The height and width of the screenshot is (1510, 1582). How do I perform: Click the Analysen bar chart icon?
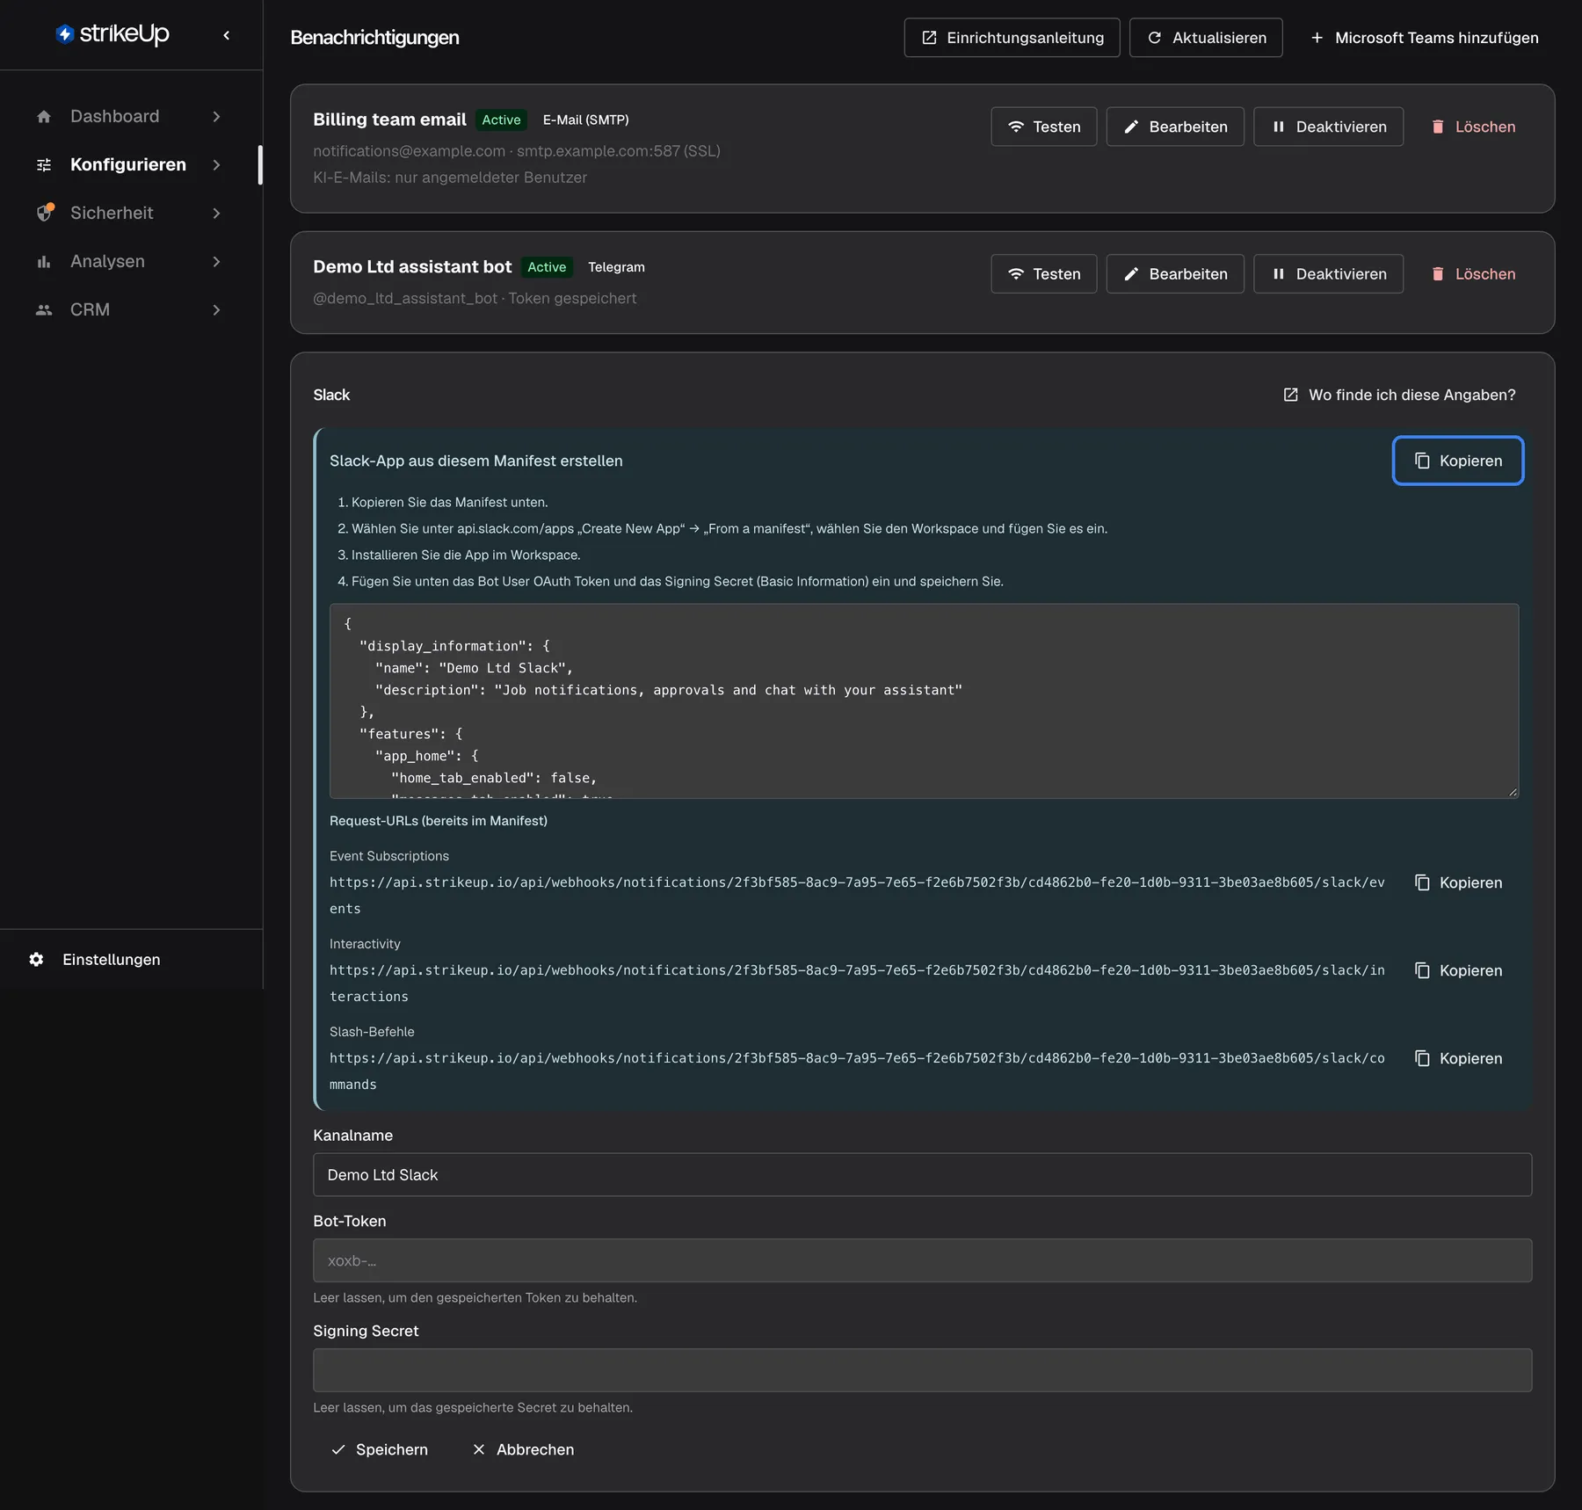(44, 262)
